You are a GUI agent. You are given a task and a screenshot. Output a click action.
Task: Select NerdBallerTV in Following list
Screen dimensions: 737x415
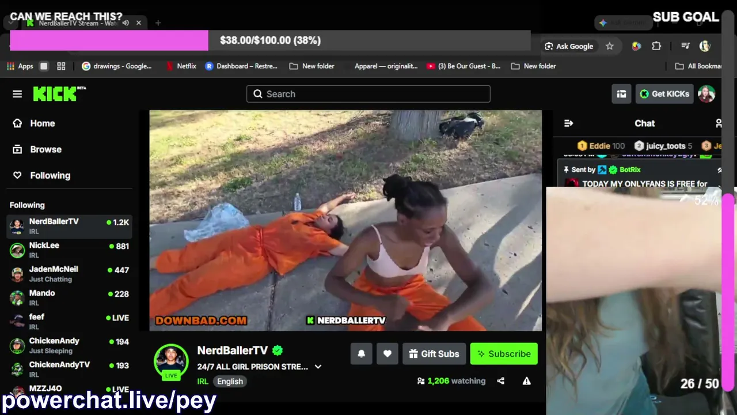[69, 226]
